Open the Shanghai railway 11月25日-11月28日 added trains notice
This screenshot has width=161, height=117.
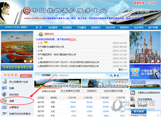(68, 62)
